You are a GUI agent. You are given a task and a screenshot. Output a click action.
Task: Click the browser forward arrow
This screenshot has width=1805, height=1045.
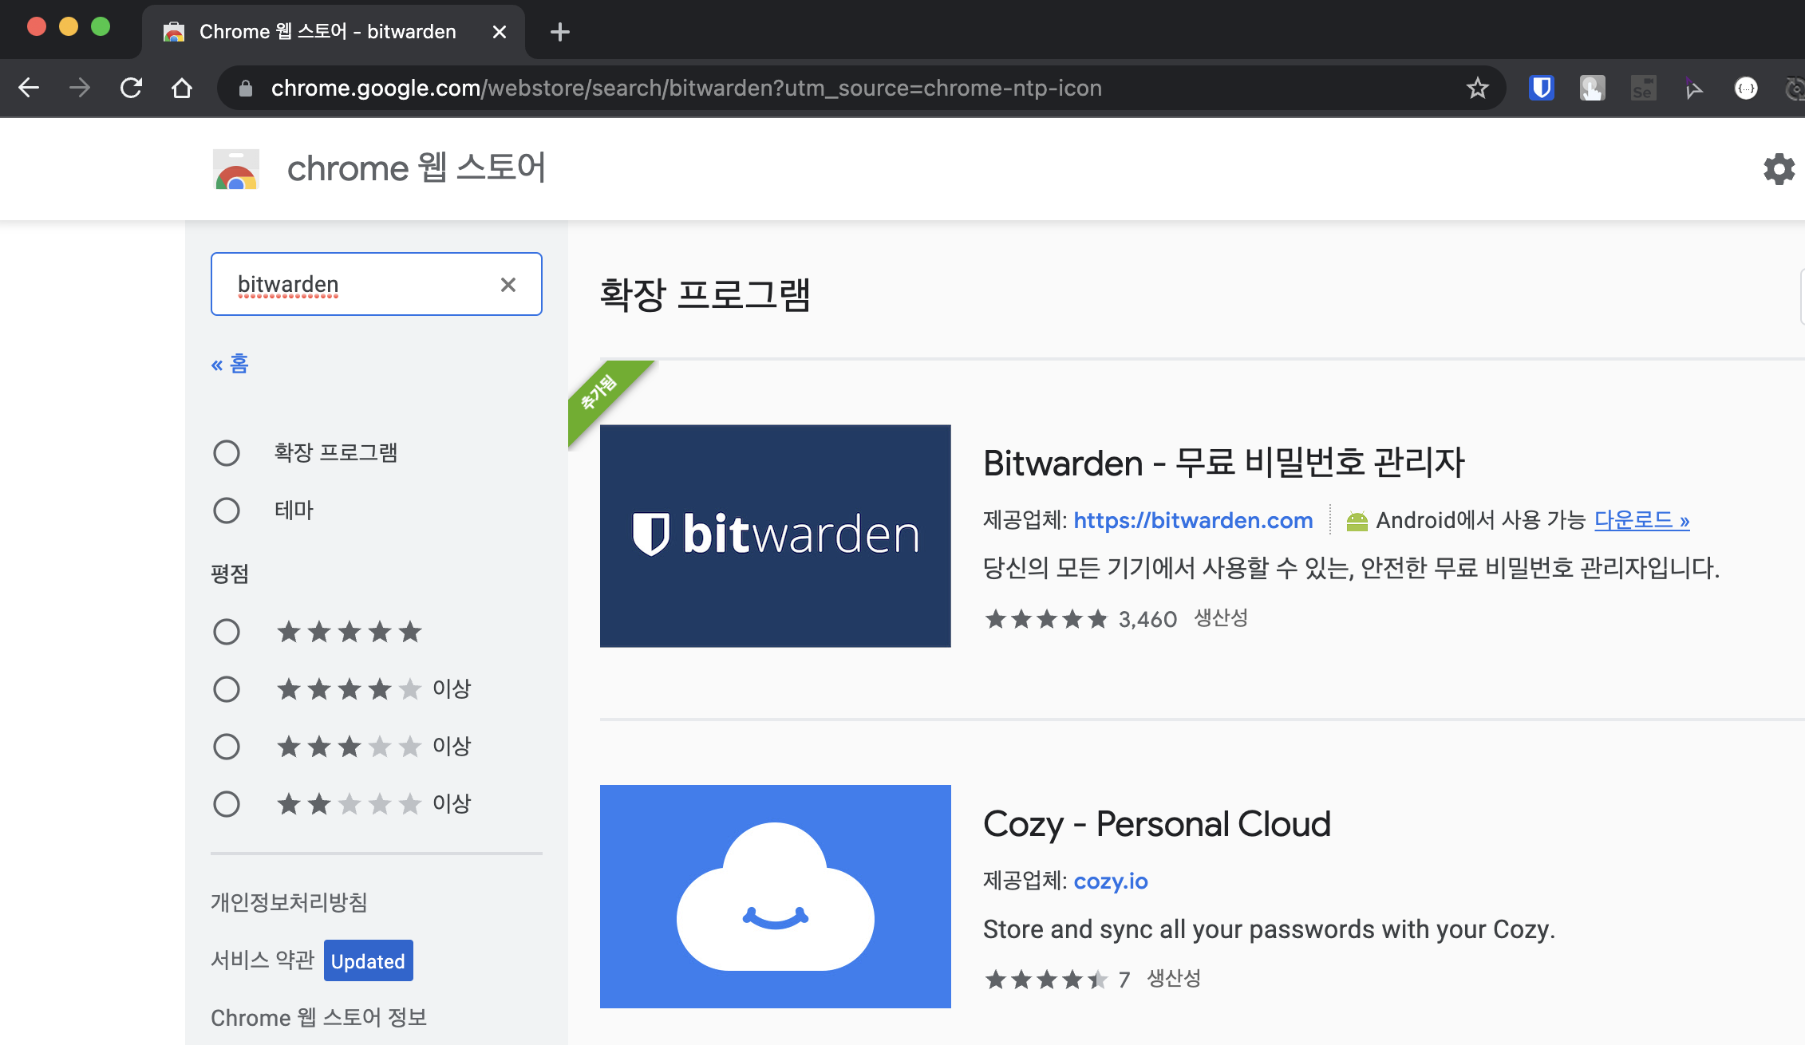click(x=80, y=88)
